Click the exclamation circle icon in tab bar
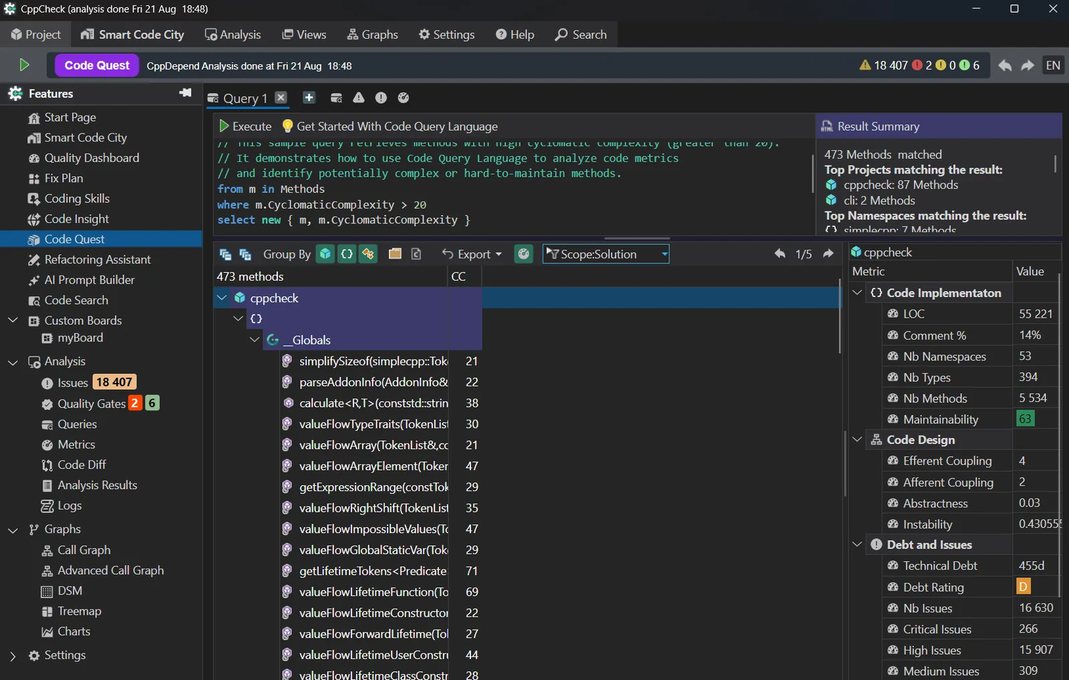The height and width of the screenshot is (680, 1069). (x=381, y=97)
